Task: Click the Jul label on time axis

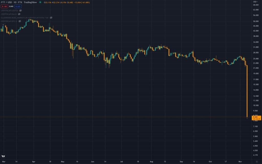Action: click(x=122, y=161)
